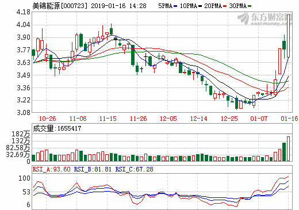This screenshot has width=299, height=210.
Task: Select the green 30PMA color swatch
Action: (250, 6)
